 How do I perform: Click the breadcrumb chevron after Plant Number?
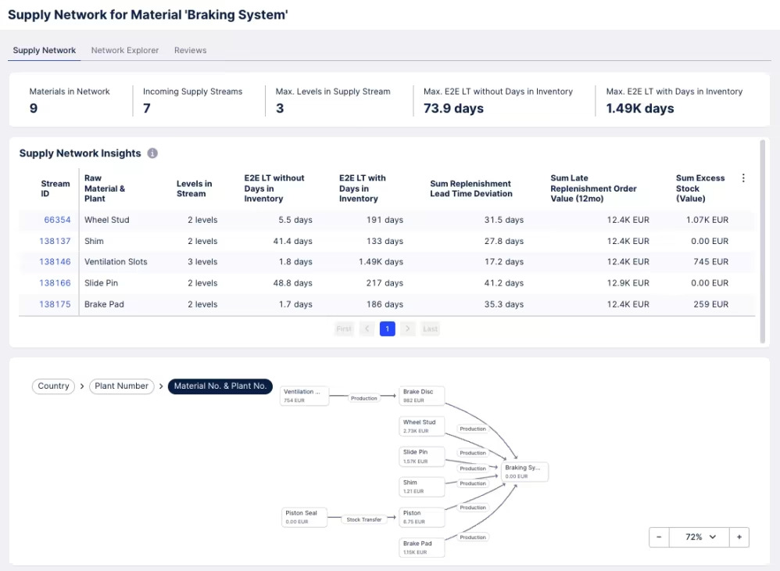(160, 386)
